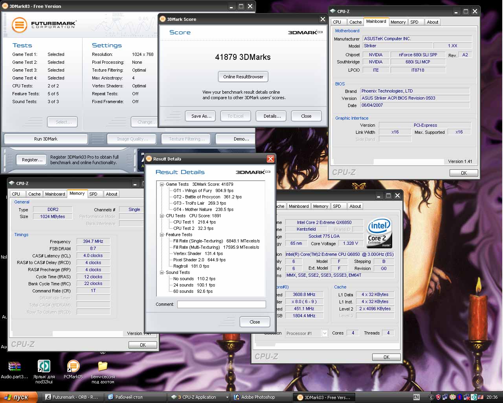
Task: Click the Run 3DMark button
Action: click(46, 139)
